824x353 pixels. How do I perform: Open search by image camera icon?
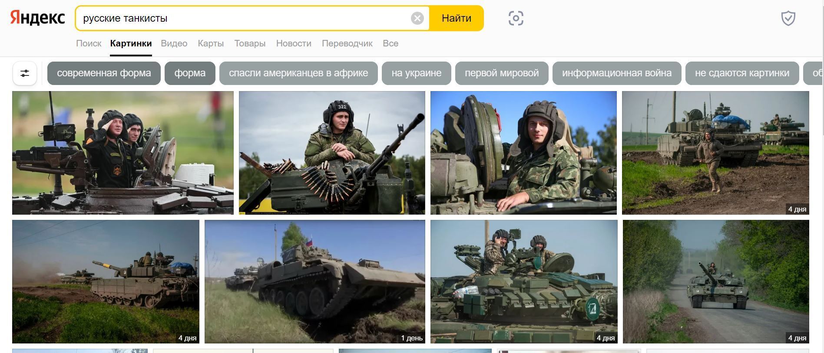tap(516, 18)
